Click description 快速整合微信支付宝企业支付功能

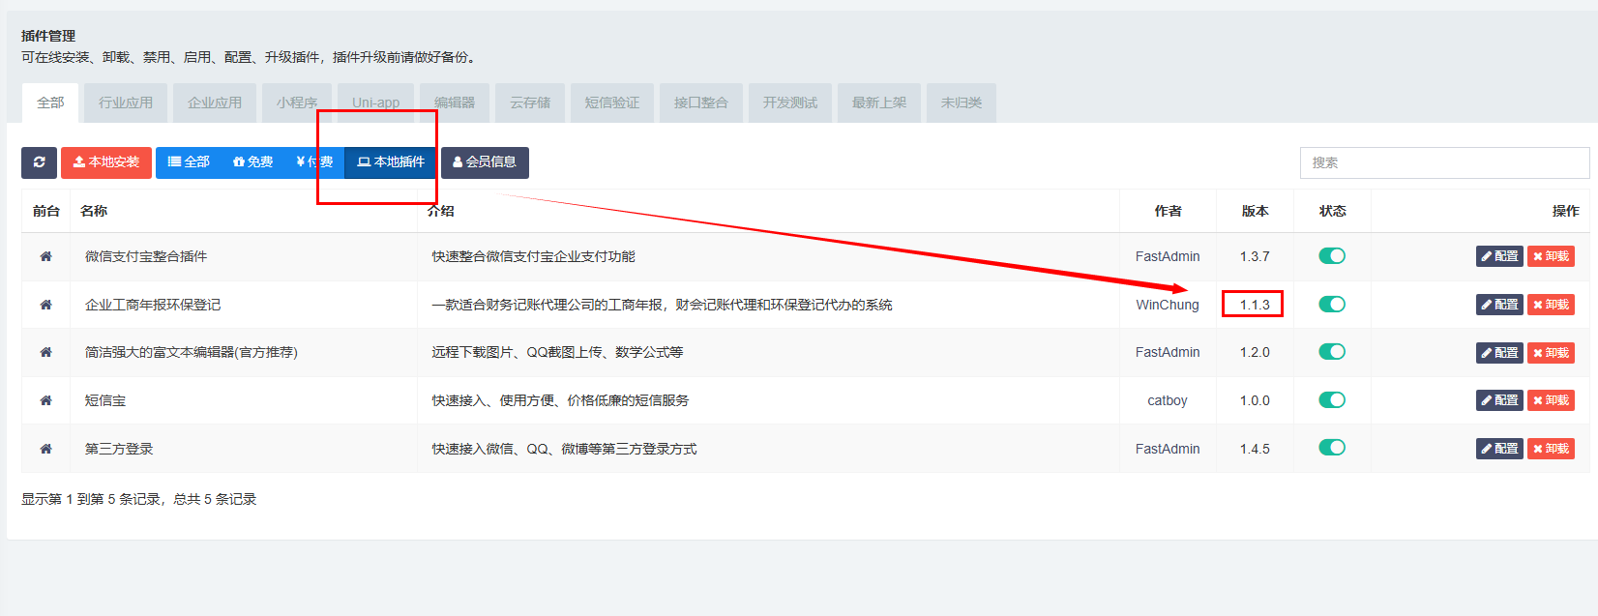[533, 256]
